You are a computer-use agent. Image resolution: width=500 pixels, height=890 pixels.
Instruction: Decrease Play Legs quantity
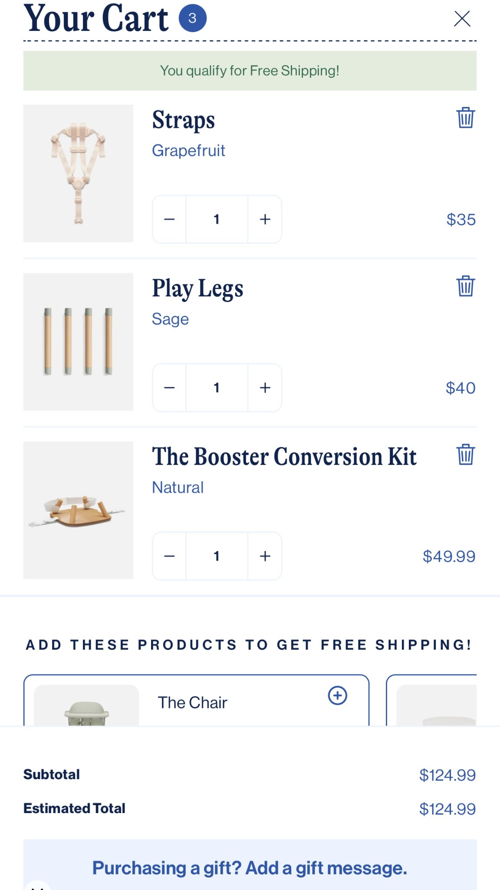[169, 388]
